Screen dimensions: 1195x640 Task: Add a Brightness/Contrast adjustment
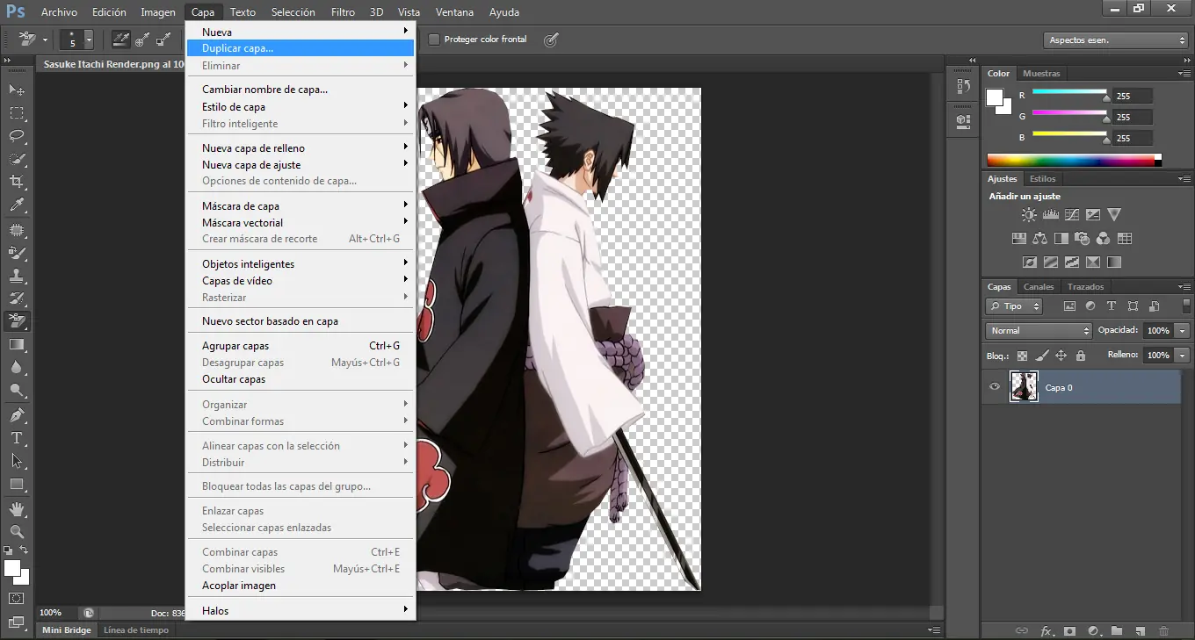pos(1029,214)
